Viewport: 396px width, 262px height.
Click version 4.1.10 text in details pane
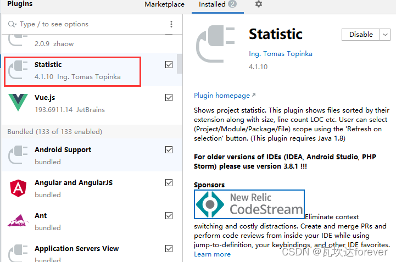pos(258,67)
